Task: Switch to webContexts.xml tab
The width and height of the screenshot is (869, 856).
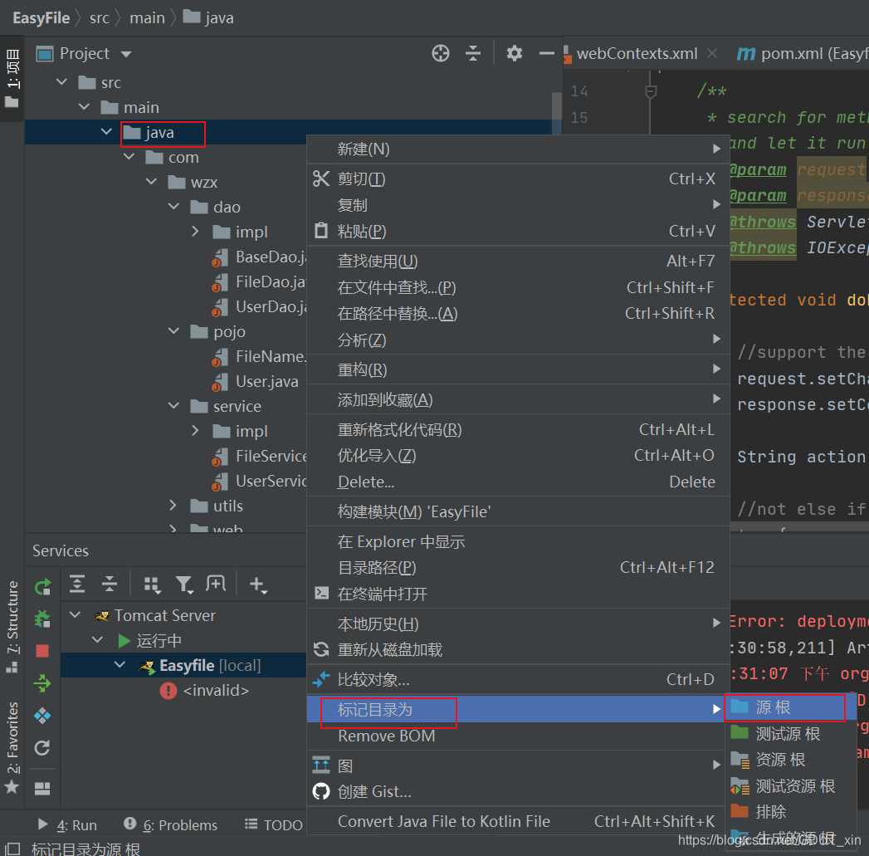Action: [637, 53]
